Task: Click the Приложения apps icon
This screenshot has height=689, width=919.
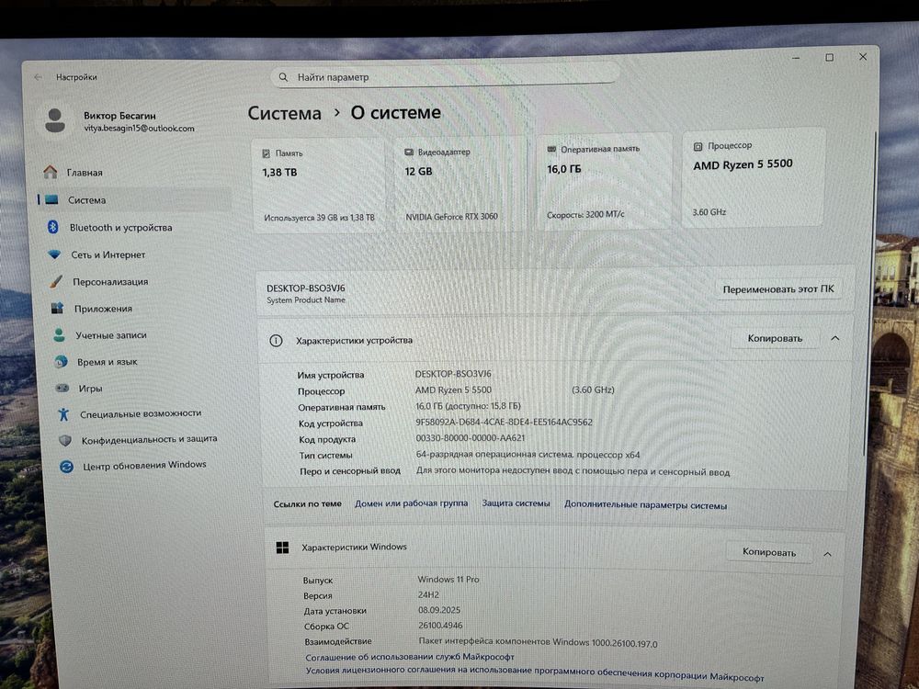Action: pos(57,308)
